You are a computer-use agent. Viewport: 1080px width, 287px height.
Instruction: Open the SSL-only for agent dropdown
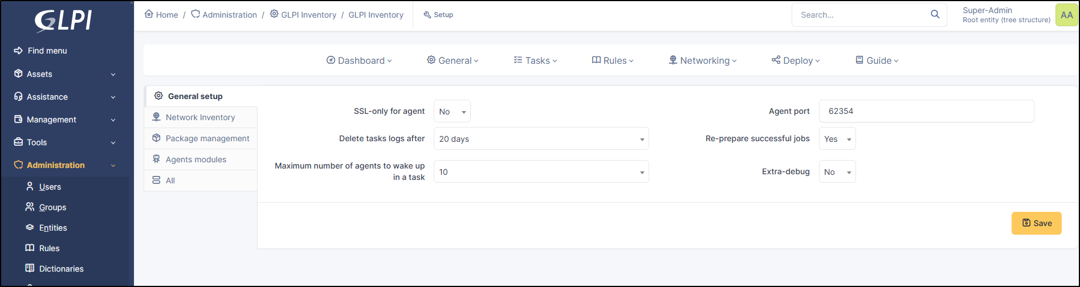452,112
